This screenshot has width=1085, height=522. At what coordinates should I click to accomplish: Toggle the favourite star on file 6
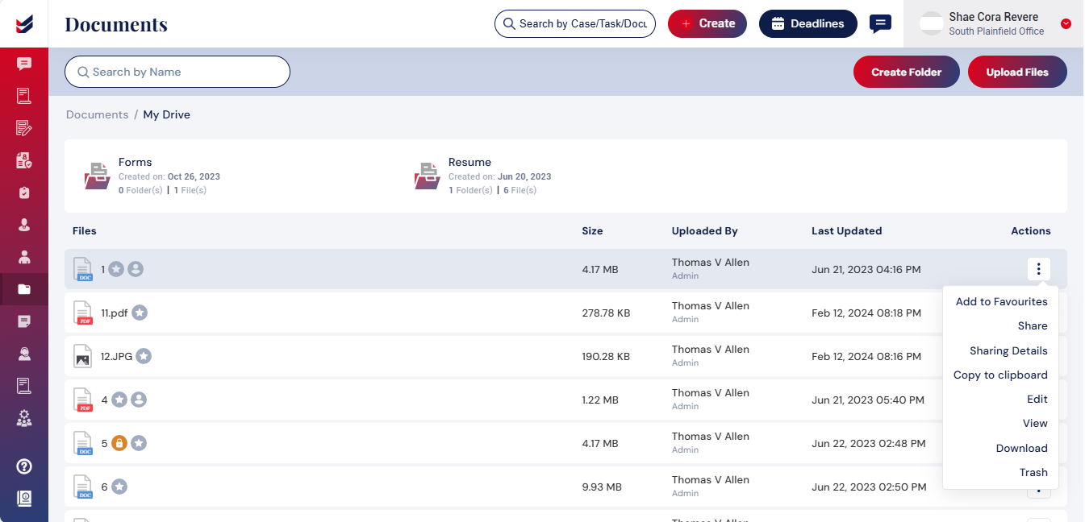(119, 487)
